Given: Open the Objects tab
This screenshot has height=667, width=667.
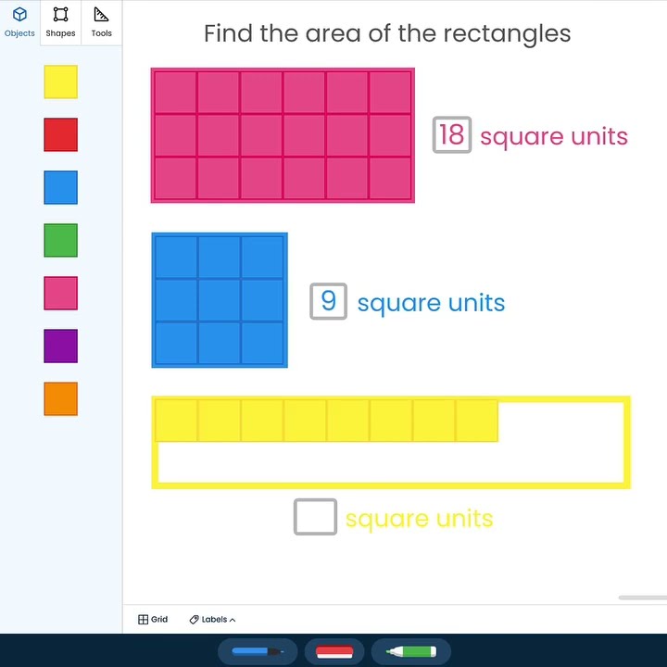Looking at the screenshot, I should click(x=19, y=22).
